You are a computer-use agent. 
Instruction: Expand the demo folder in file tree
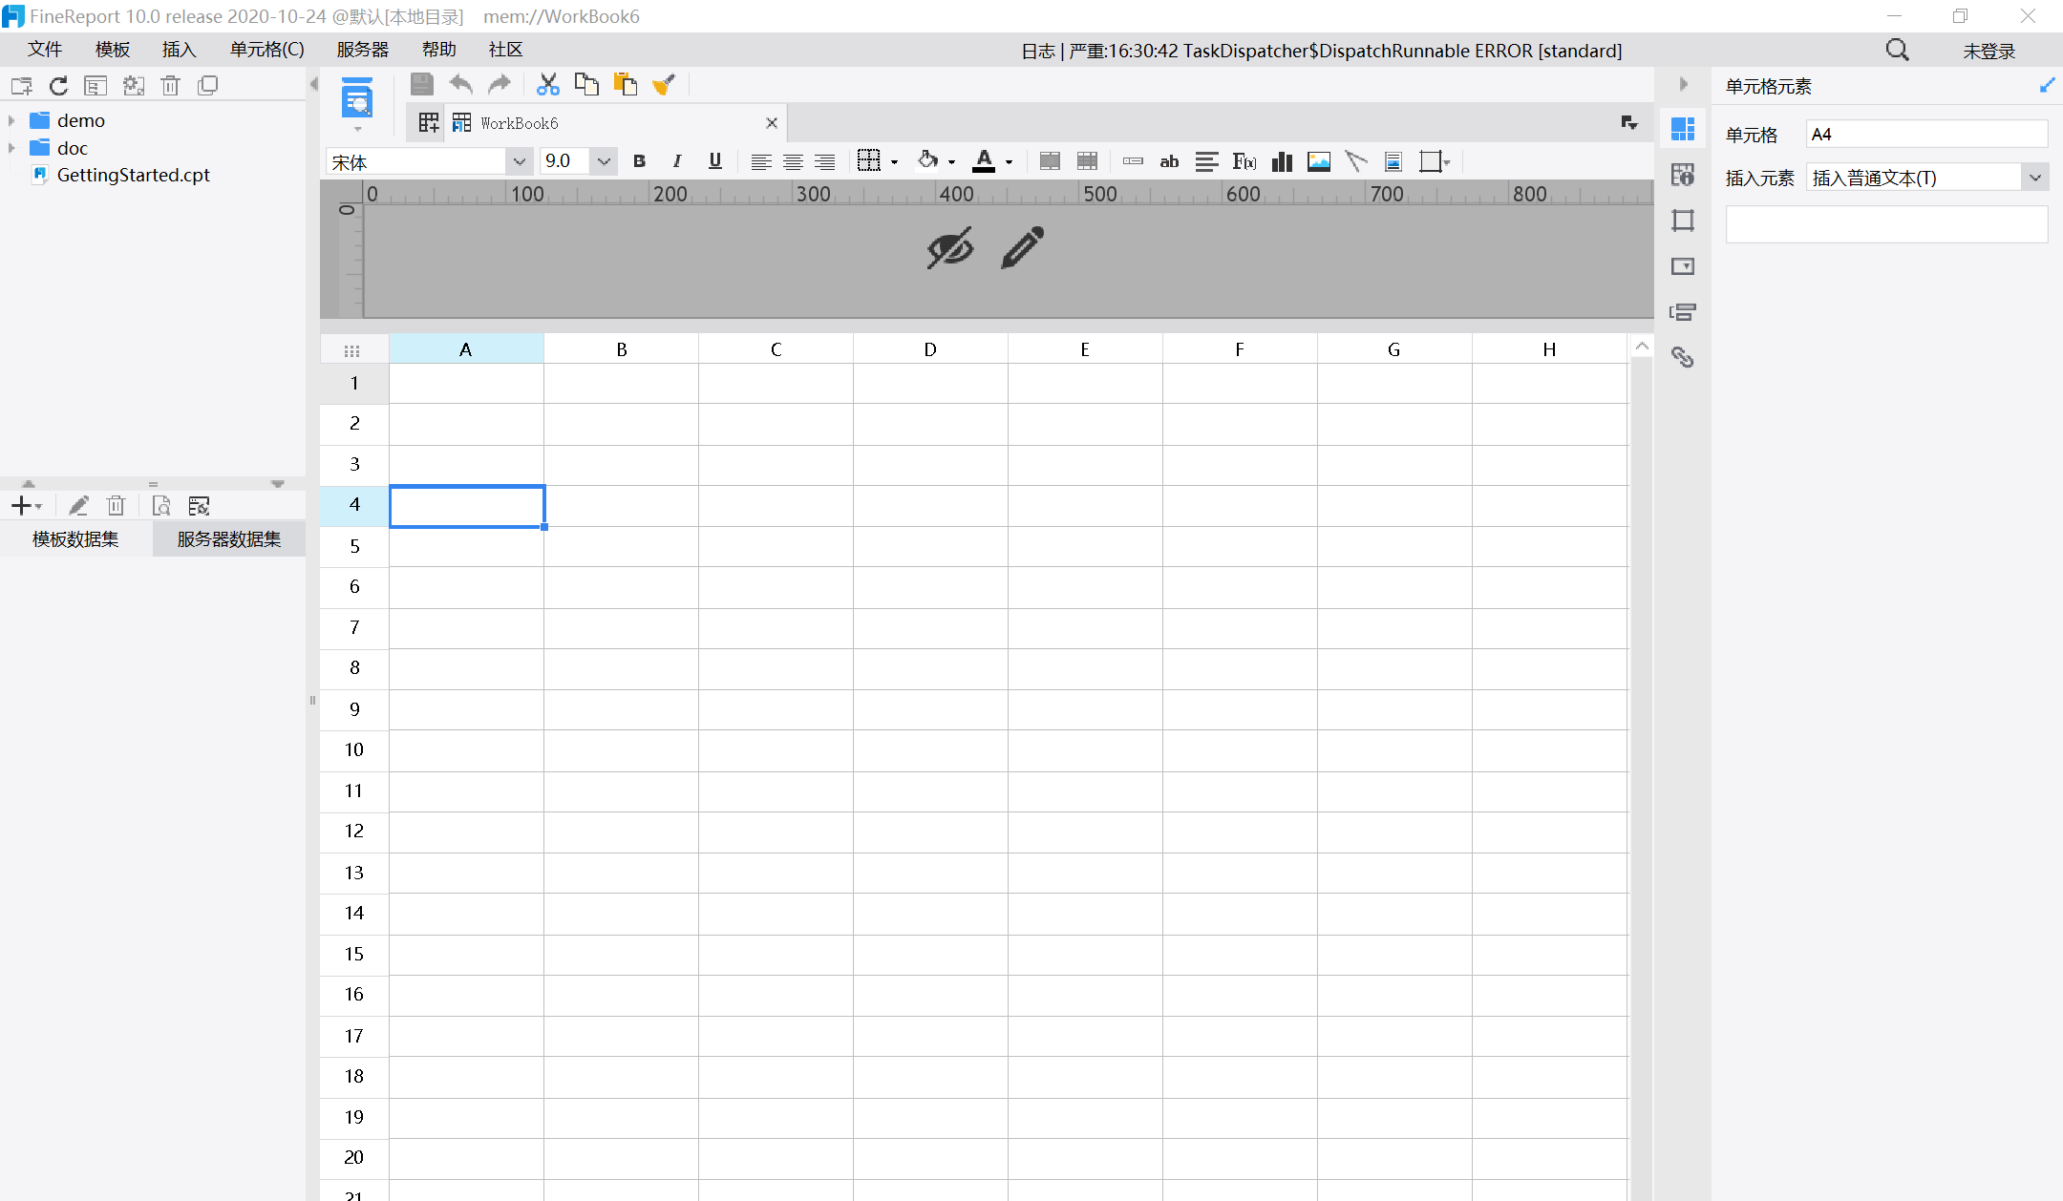(x=11, y=120)
